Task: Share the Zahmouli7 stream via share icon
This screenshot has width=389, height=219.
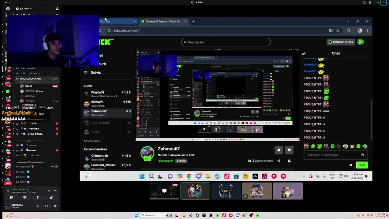Action: [x=279, y=161]
